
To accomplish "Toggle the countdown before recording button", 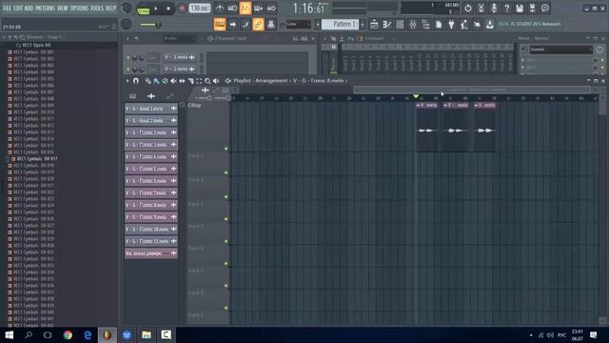I will coord(246,8).
